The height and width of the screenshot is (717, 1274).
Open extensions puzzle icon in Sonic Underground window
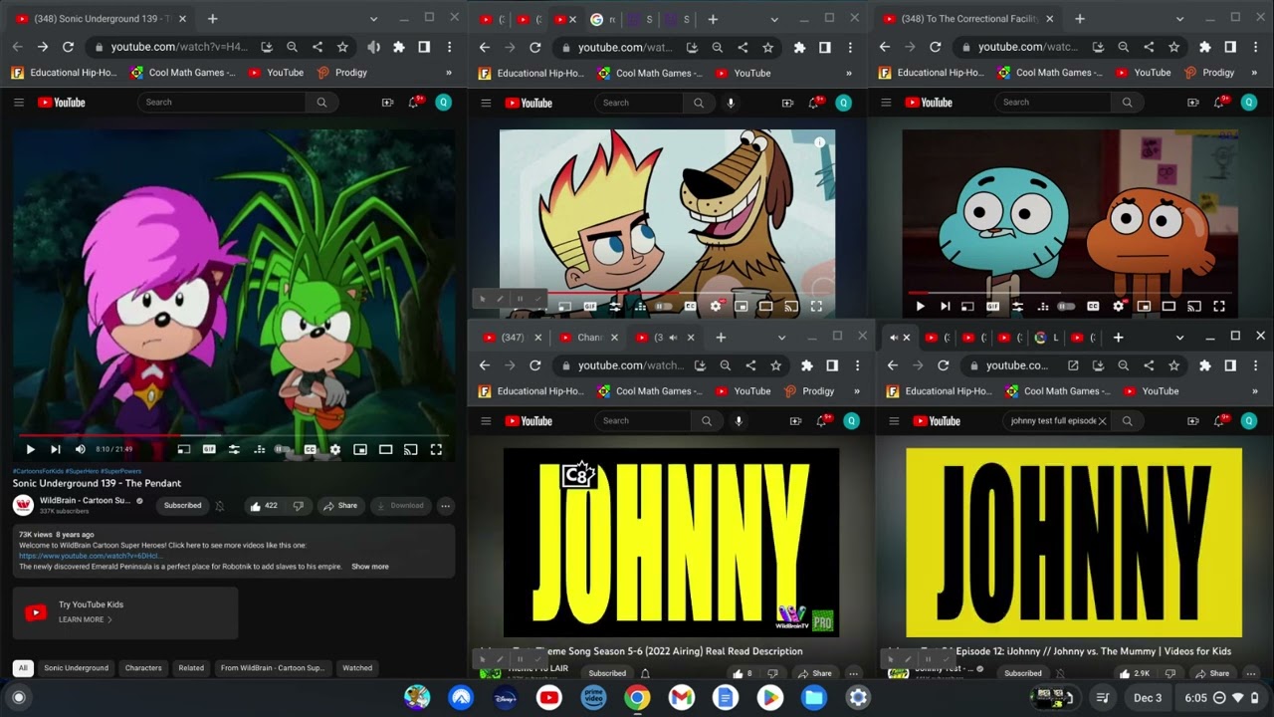click(x=399, y=47)
